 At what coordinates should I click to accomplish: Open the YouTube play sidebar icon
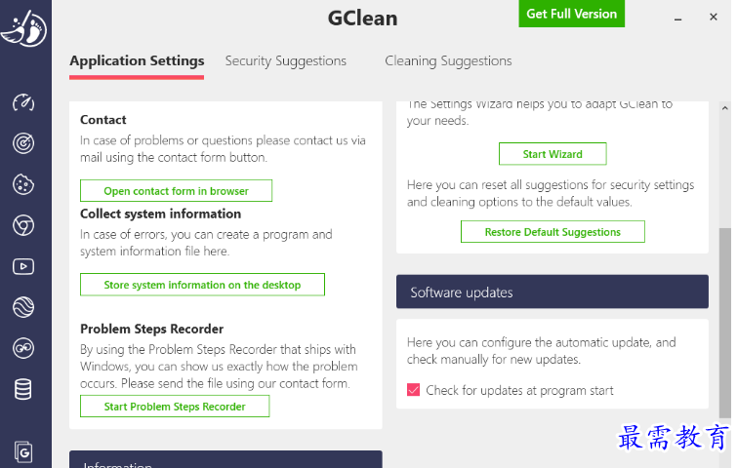(23, 266)
